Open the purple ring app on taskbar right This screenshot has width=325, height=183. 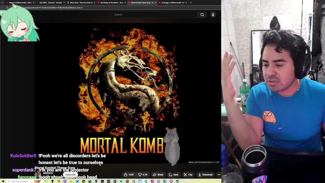click(171, 181)
